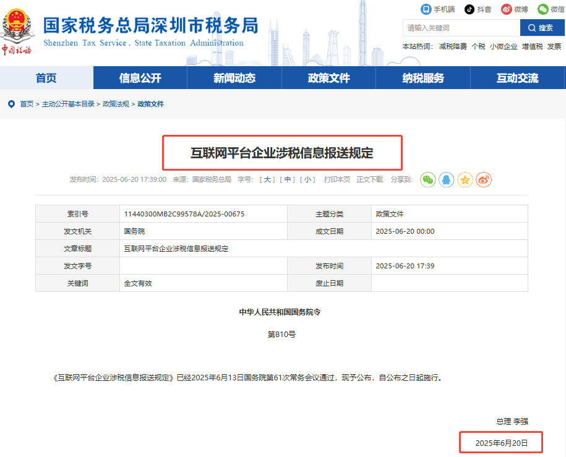
Task: Click the 正文下载 download link
Action: (369, 179)
